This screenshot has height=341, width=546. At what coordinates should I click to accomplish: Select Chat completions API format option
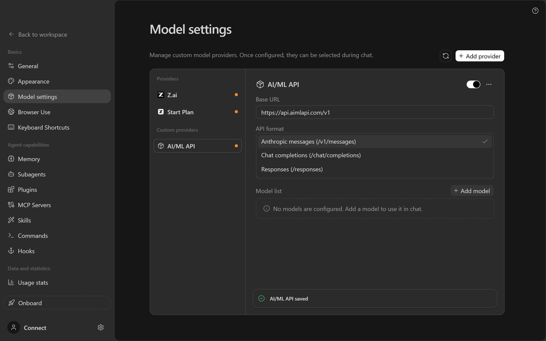(x=375, y=155)
